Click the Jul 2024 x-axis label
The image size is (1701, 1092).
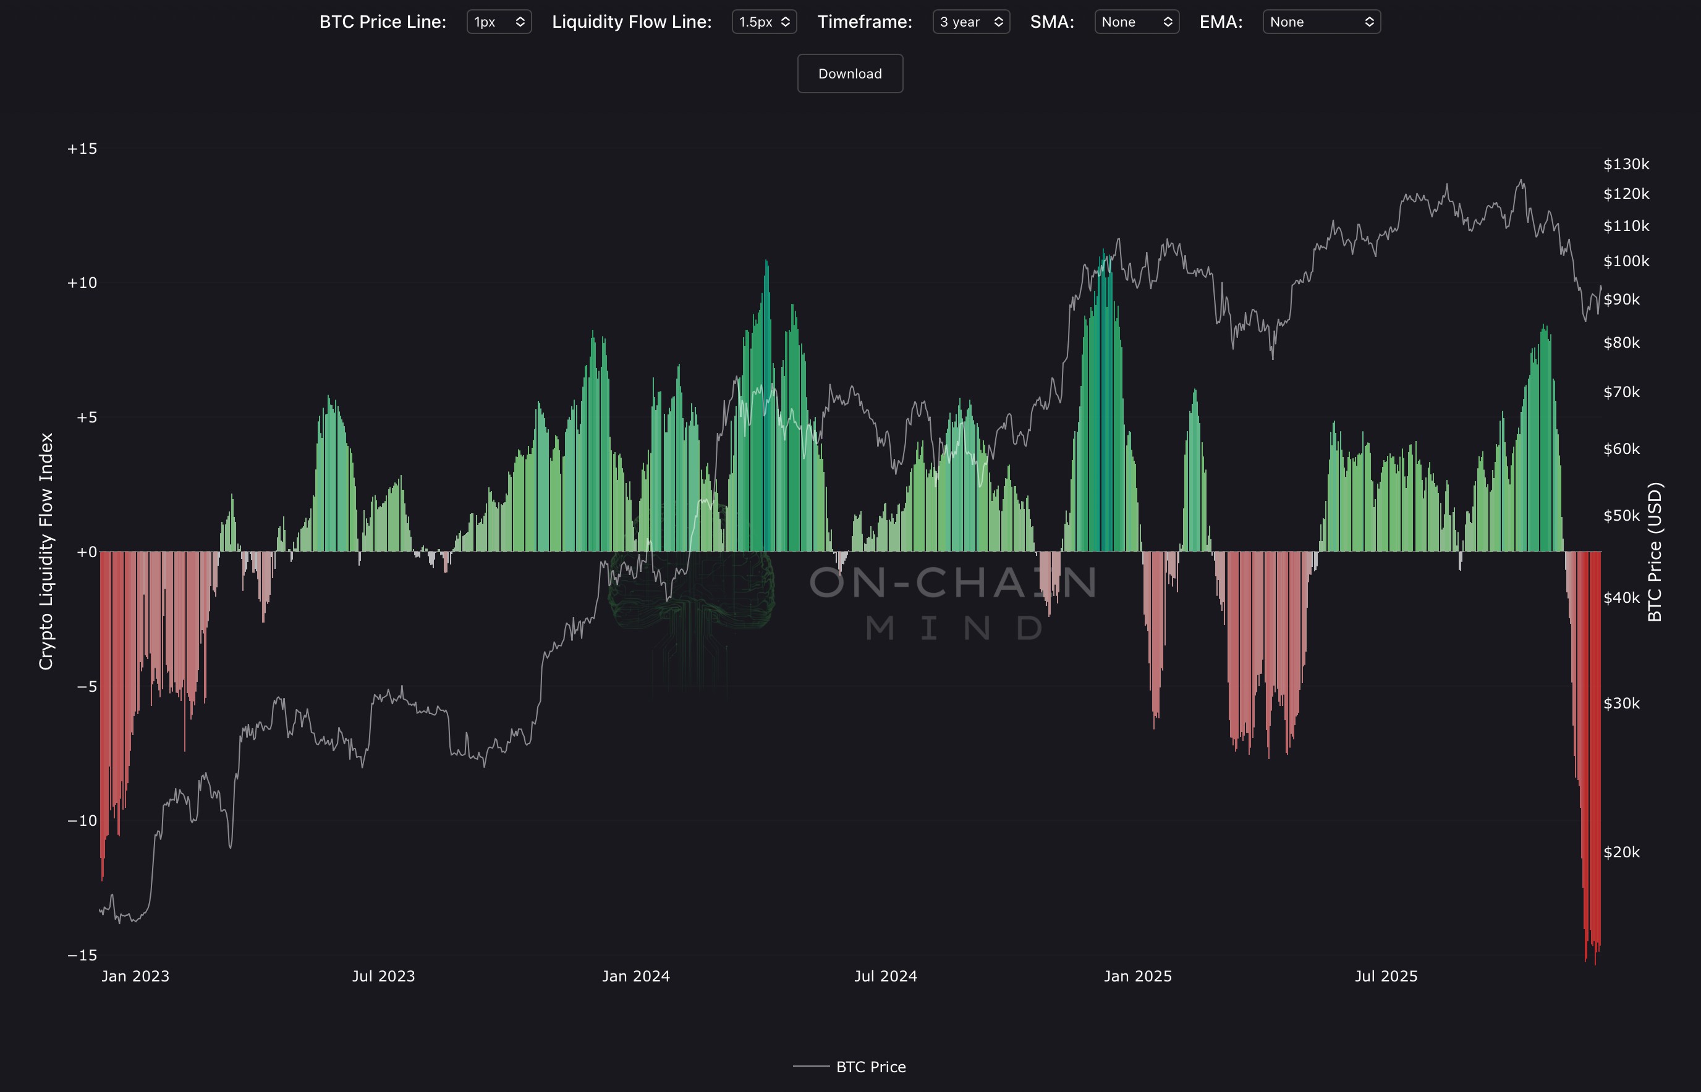click(885, 976)
